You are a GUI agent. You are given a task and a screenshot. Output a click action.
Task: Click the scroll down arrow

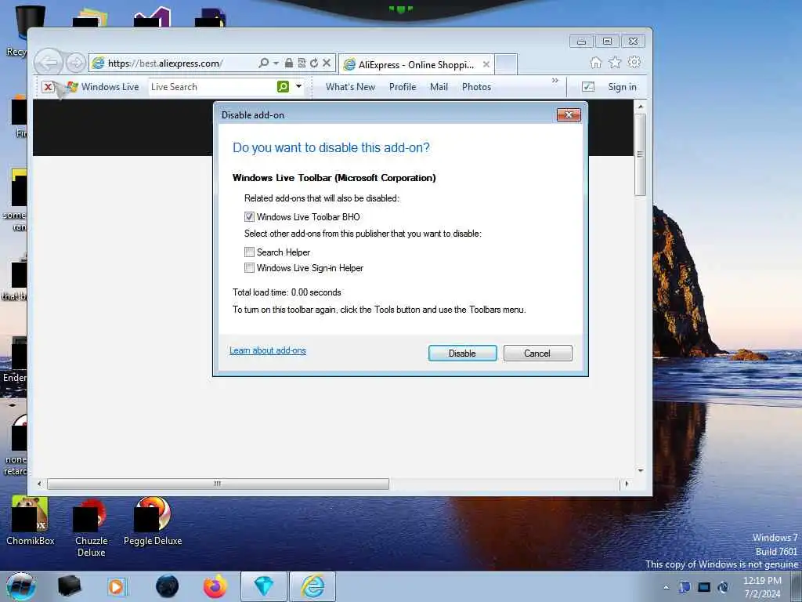640,470
